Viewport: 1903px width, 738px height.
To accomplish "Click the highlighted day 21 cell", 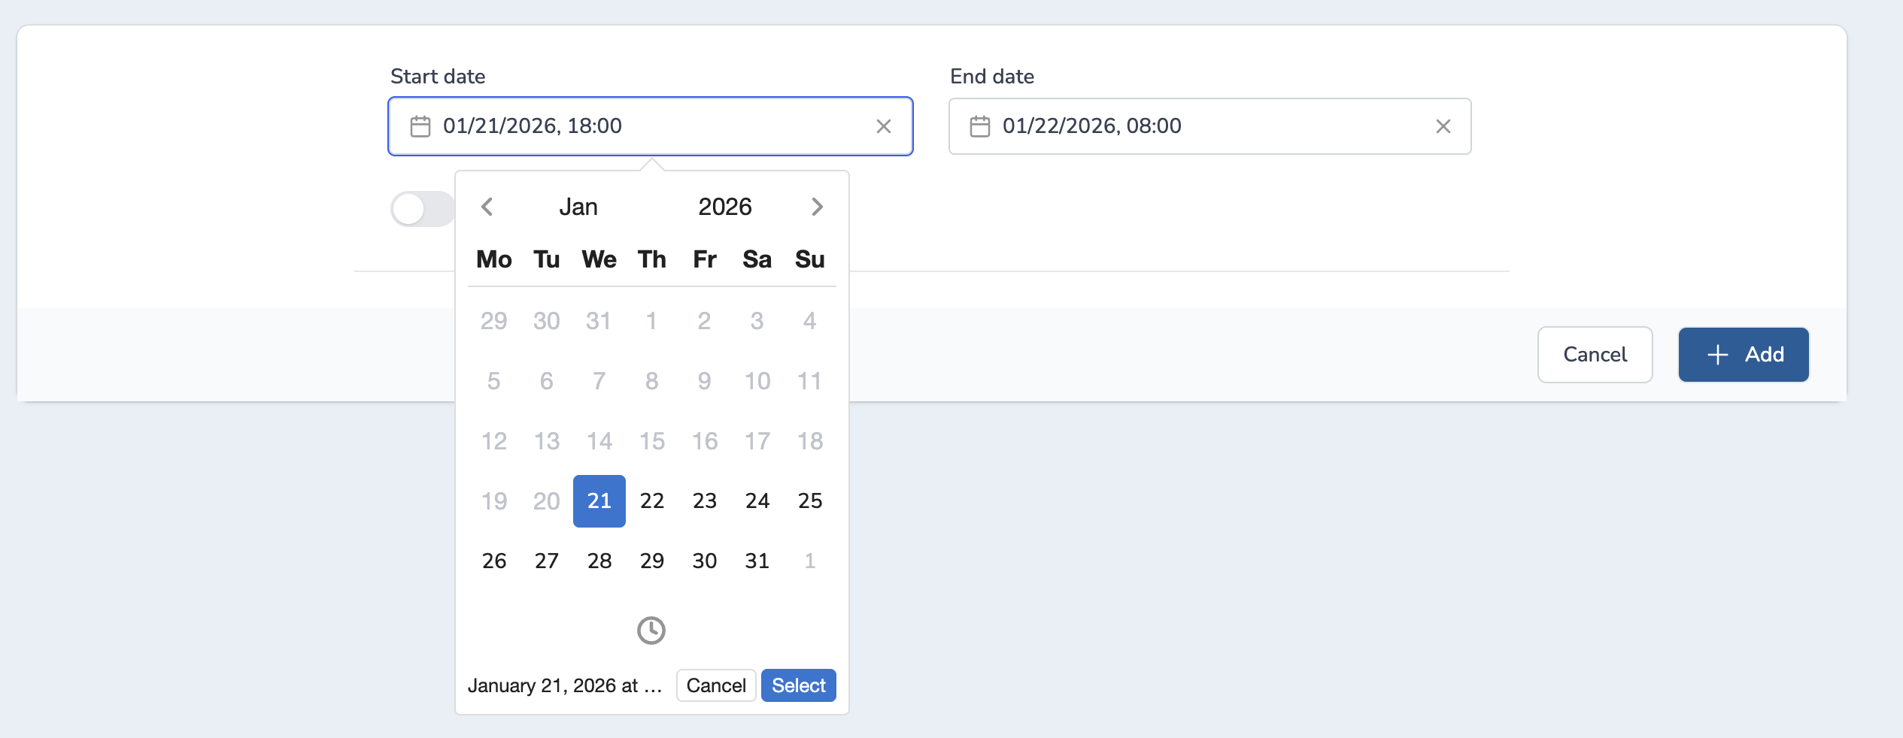I will (x=599, y=501).
